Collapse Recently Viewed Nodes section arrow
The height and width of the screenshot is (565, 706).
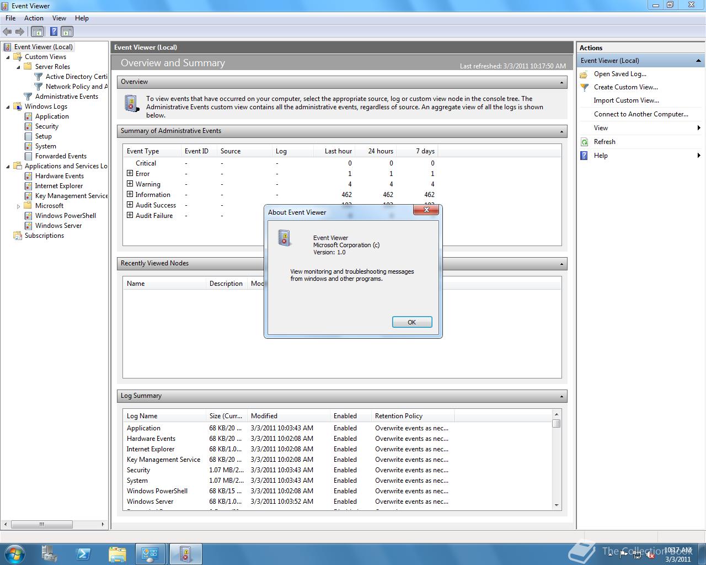click(561, 264)
